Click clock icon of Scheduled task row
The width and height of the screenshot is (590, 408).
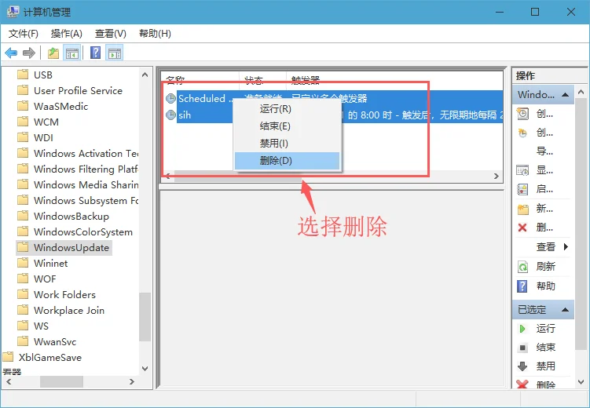tap(170, 98)
